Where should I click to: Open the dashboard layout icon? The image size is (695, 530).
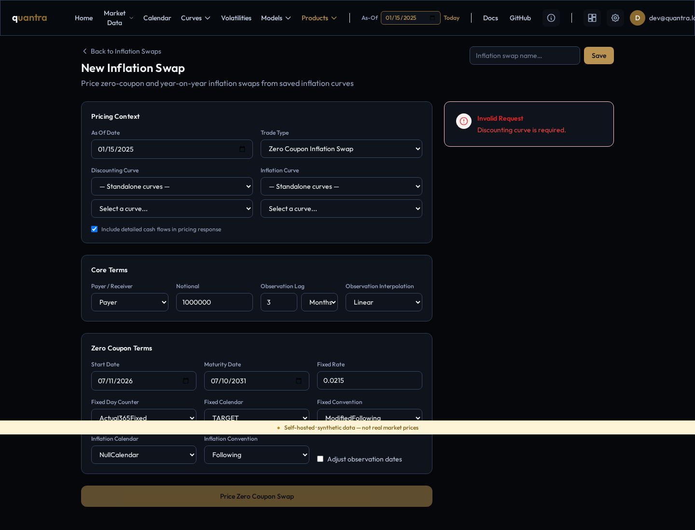click(x=592, y=18)
